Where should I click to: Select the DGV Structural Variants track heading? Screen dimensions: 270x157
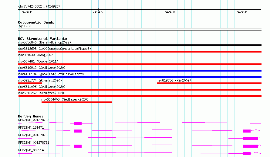(42, 39)
